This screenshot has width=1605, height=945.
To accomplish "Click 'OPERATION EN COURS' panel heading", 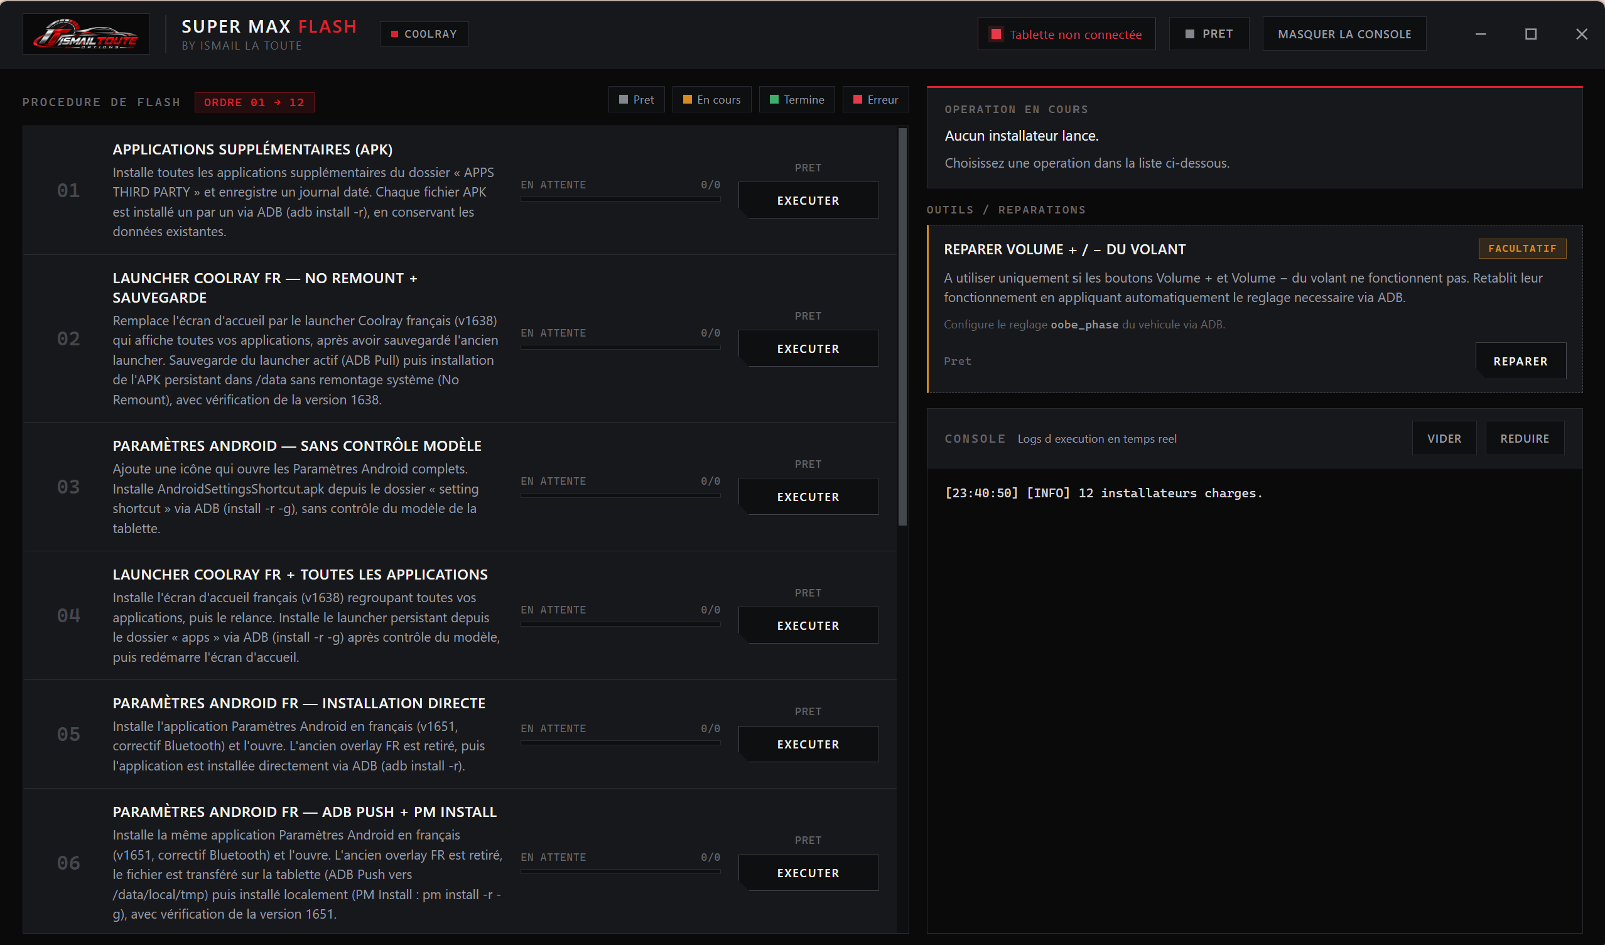I will (1017, 109).
